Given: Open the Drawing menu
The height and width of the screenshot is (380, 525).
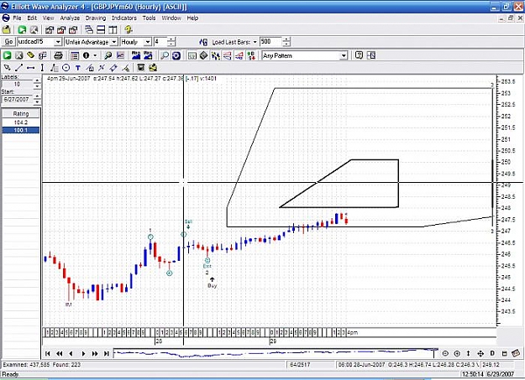Looking at the screenshot, I should (96, 18).
